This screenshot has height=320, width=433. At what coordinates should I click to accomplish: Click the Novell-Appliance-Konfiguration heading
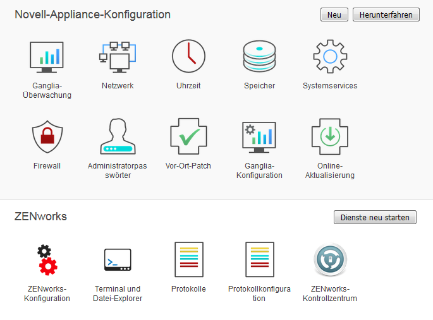(92, 15)
